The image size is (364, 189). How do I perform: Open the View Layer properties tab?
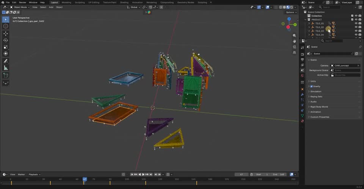(302, 65)
